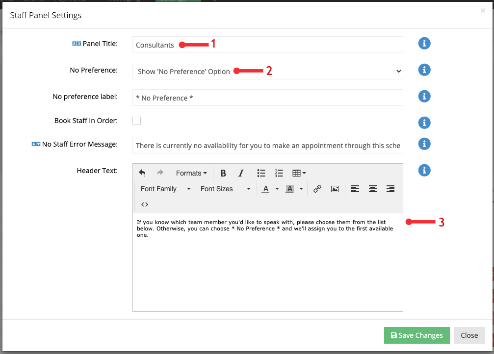The image size is (494, 354).
Task: View info about the Panel Title setting
Action: [x=424, y=43]
